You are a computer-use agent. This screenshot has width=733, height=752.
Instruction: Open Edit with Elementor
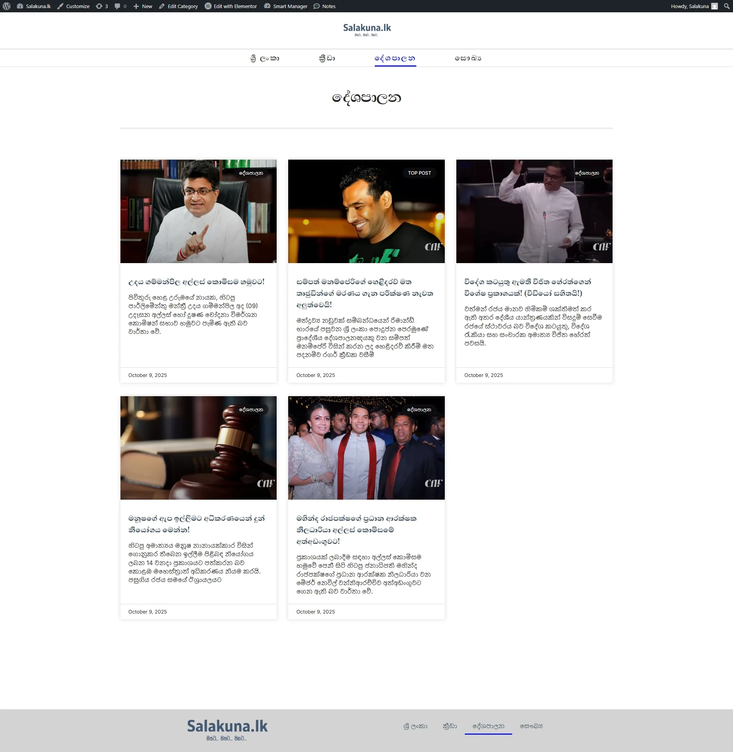point(230,6)
